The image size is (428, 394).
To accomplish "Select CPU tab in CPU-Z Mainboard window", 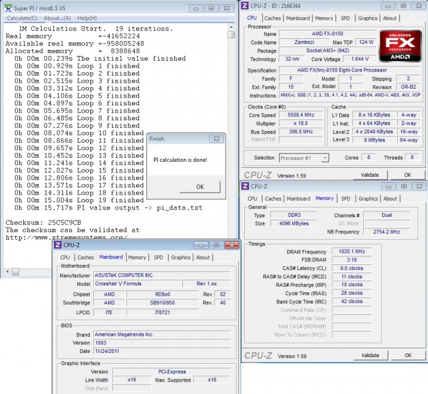I will point(65,257).
